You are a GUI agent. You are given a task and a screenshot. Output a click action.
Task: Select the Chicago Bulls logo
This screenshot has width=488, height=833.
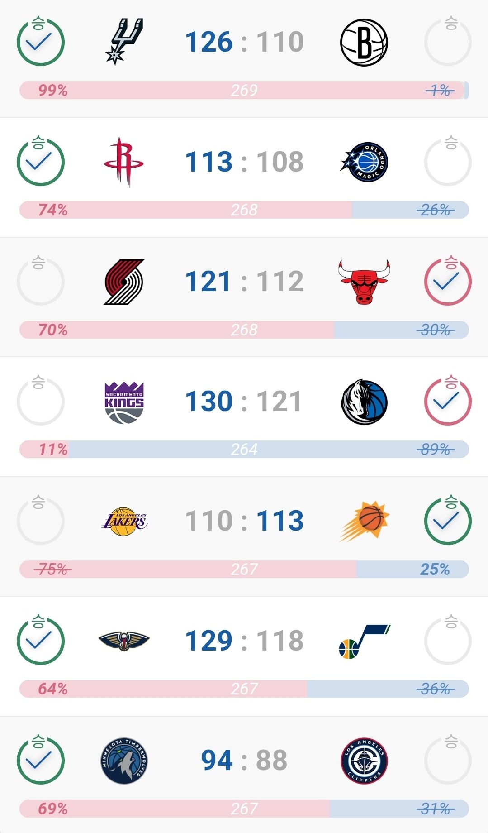[x=364, y=282]
